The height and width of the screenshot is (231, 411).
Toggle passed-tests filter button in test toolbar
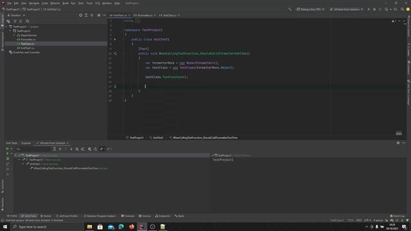[x=109, y=149]
